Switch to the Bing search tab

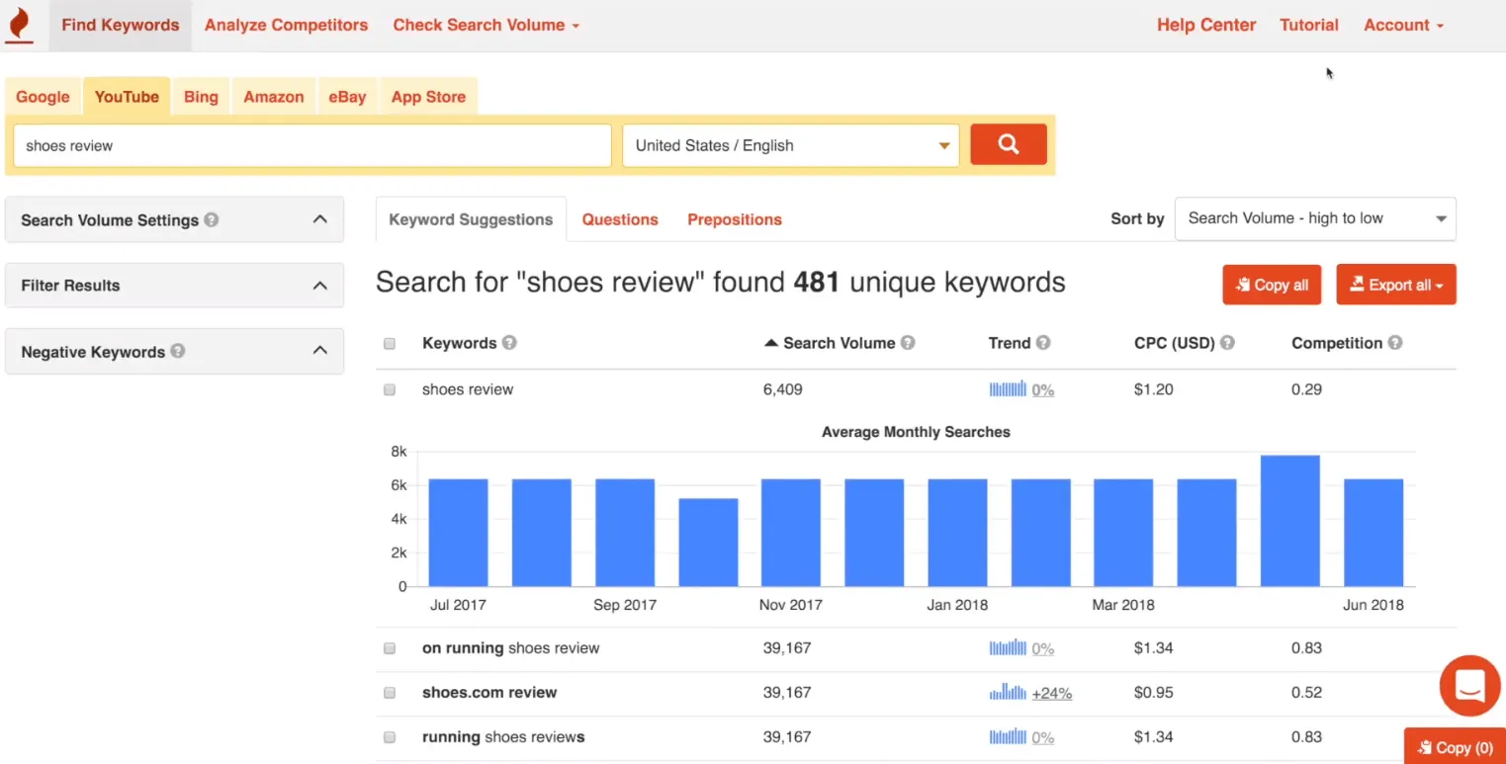point(201,97)
